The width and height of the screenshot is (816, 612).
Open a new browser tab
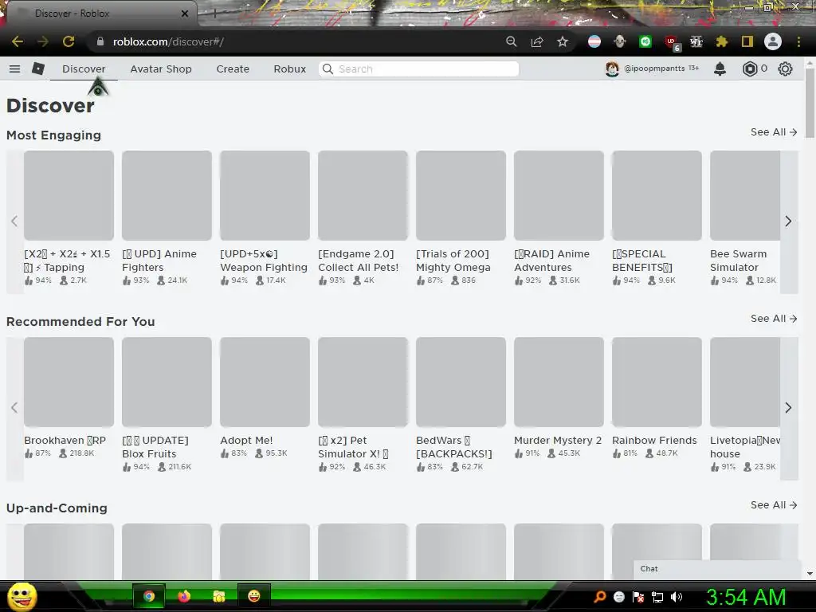[x=214, y=14]
